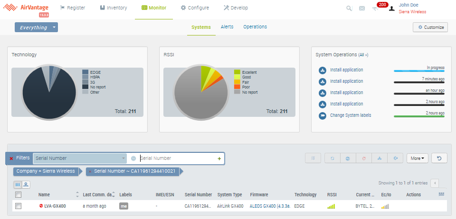Click the edit-list icon in the toolbar
This screenshot has height=219, width=456.
pyautogui.click(x=313, y=158)
